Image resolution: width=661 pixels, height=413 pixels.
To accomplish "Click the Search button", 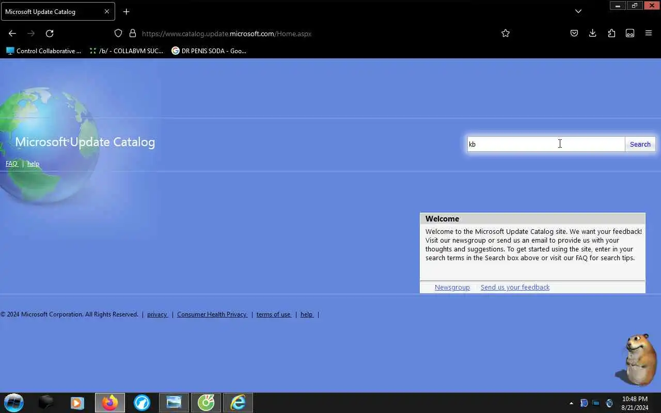I will tap(640, 144).
